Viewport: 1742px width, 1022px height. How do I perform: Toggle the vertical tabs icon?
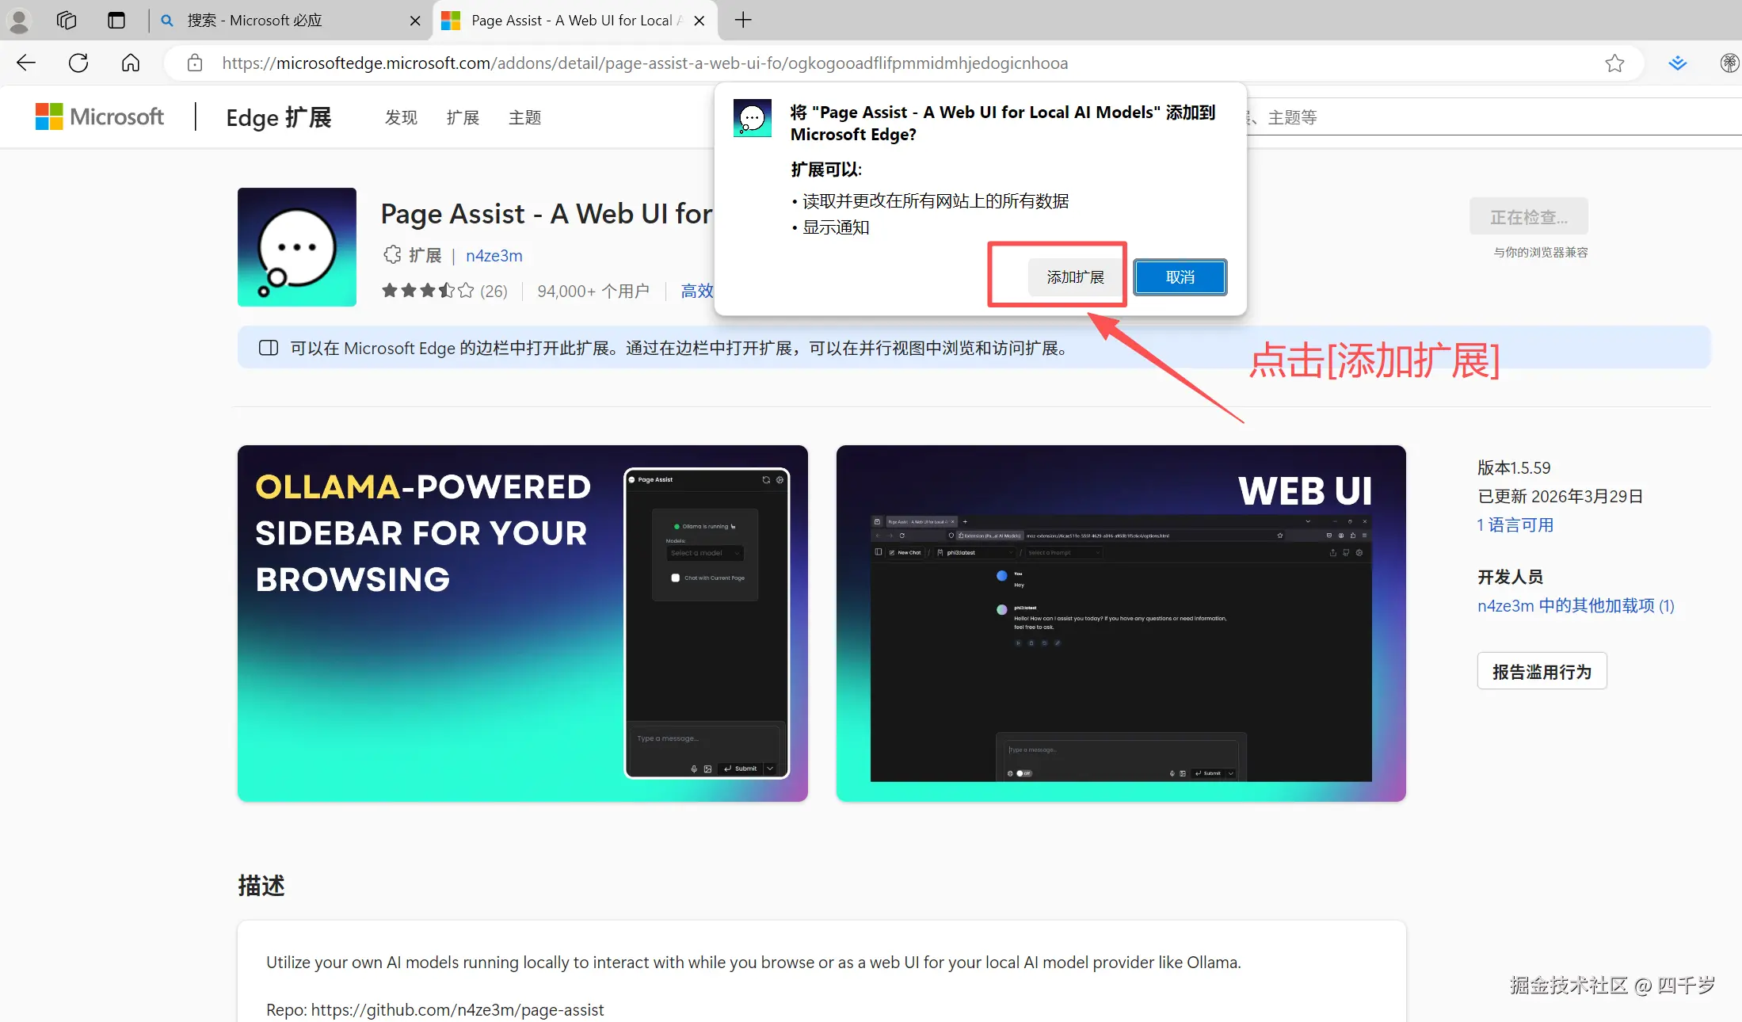pos(116,21)
